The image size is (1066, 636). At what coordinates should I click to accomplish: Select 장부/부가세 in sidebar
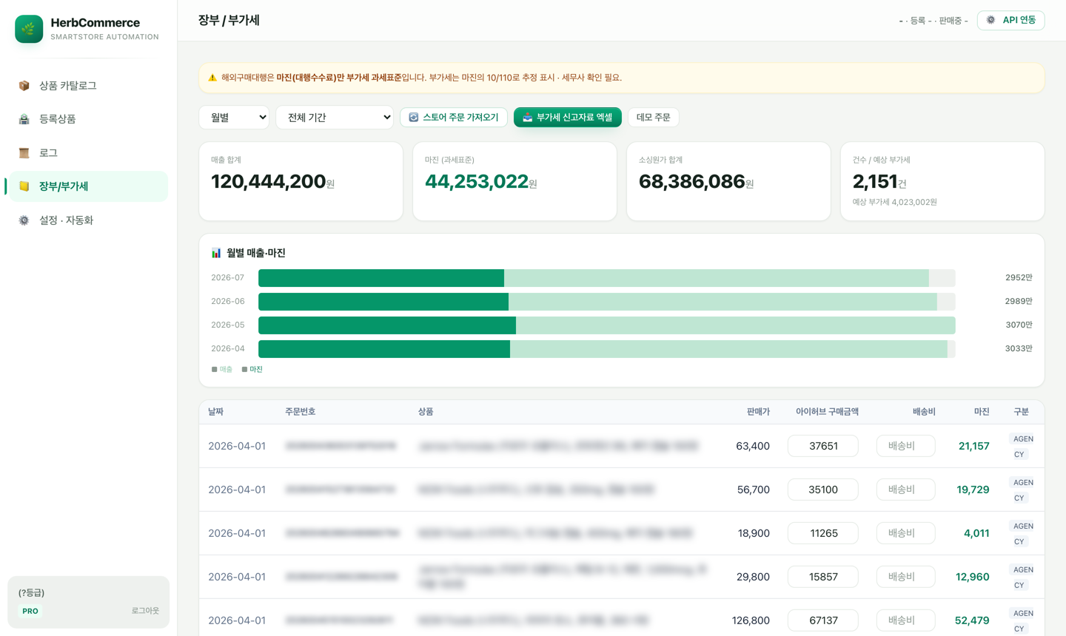88,186
